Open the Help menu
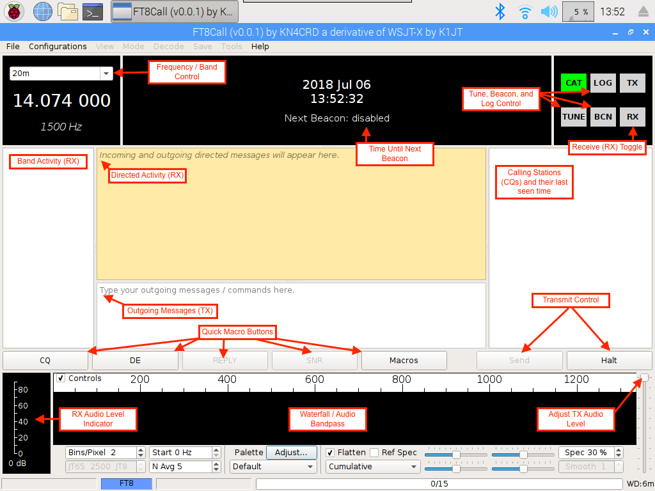Image resolution: width=655 pixels, height=491 pixels. click(260, 46)
